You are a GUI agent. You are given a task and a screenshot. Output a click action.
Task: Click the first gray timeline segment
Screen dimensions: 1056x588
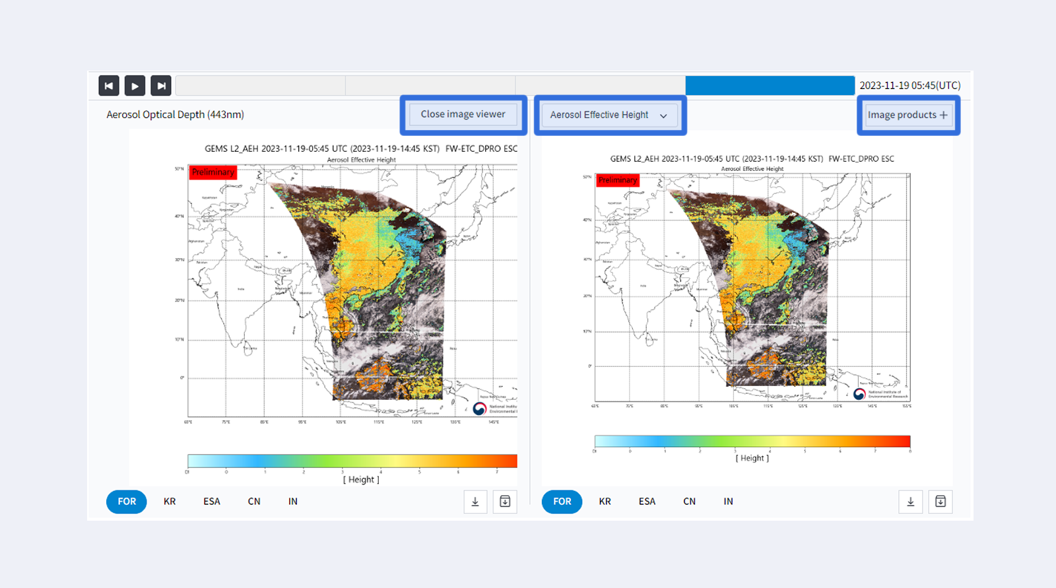[x=261, y=86]
